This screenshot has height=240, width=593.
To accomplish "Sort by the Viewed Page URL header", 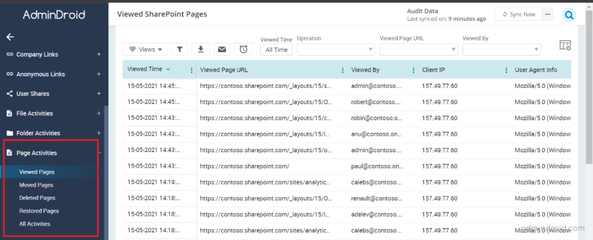I will [224, 70].
